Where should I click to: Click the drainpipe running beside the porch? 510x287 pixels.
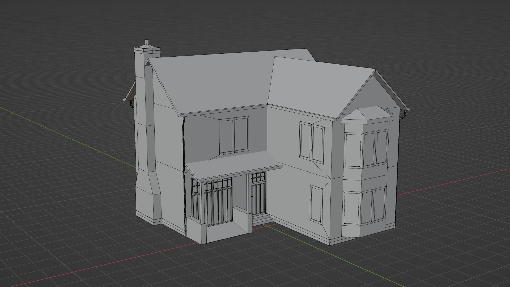pyautogui.click(x=184, y=177)
